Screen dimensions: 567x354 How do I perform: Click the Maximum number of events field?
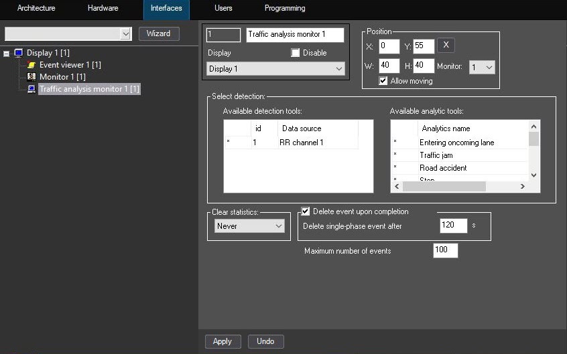pyautogui.click(x=446, y=250)
